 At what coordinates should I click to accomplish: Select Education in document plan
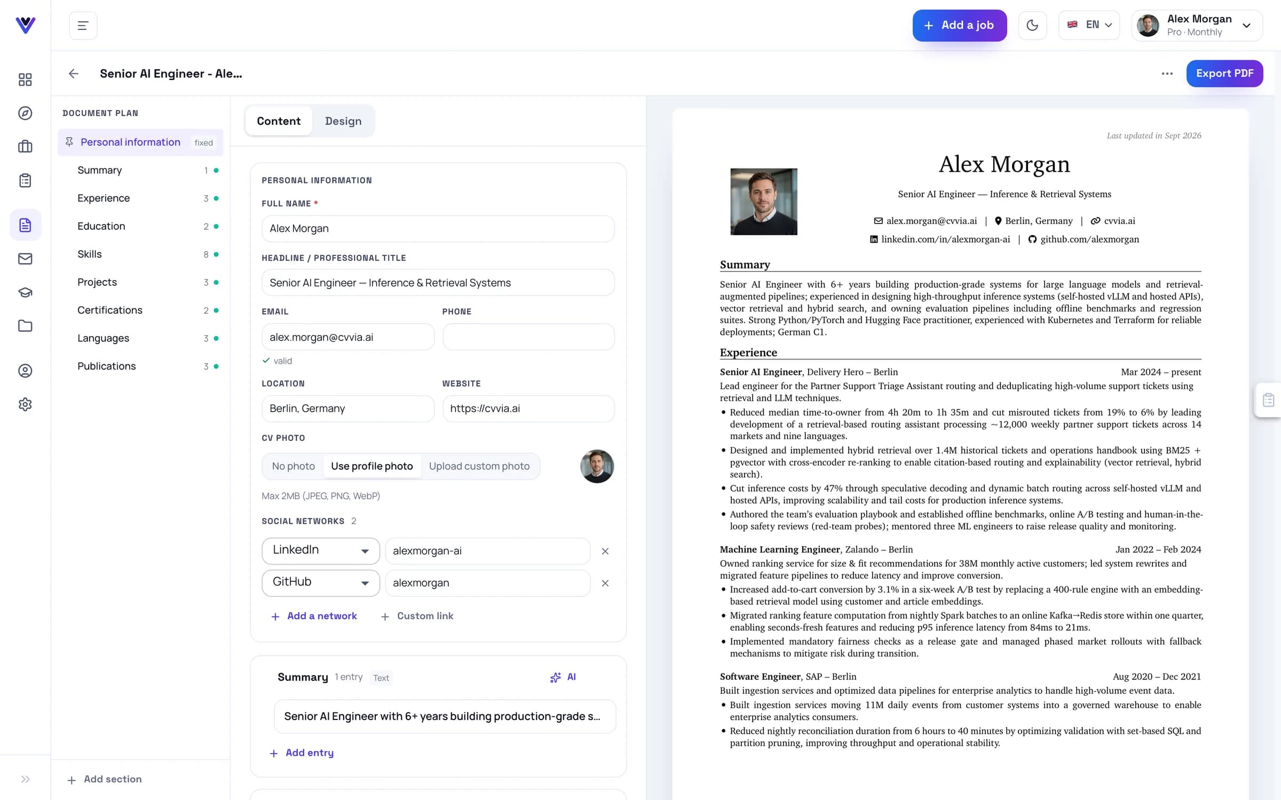[140, 226]
